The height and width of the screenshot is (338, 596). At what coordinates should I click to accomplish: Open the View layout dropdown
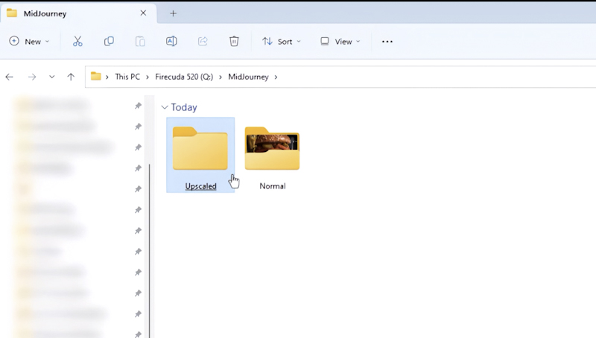[340, 42]
